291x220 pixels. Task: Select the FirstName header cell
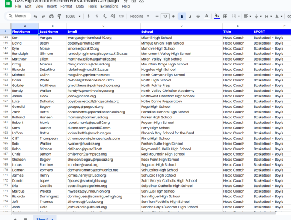pyautogui.click(x=25, y=32)
